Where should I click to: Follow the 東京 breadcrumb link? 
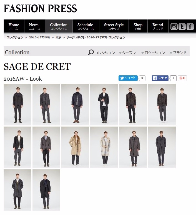point(59,38)
